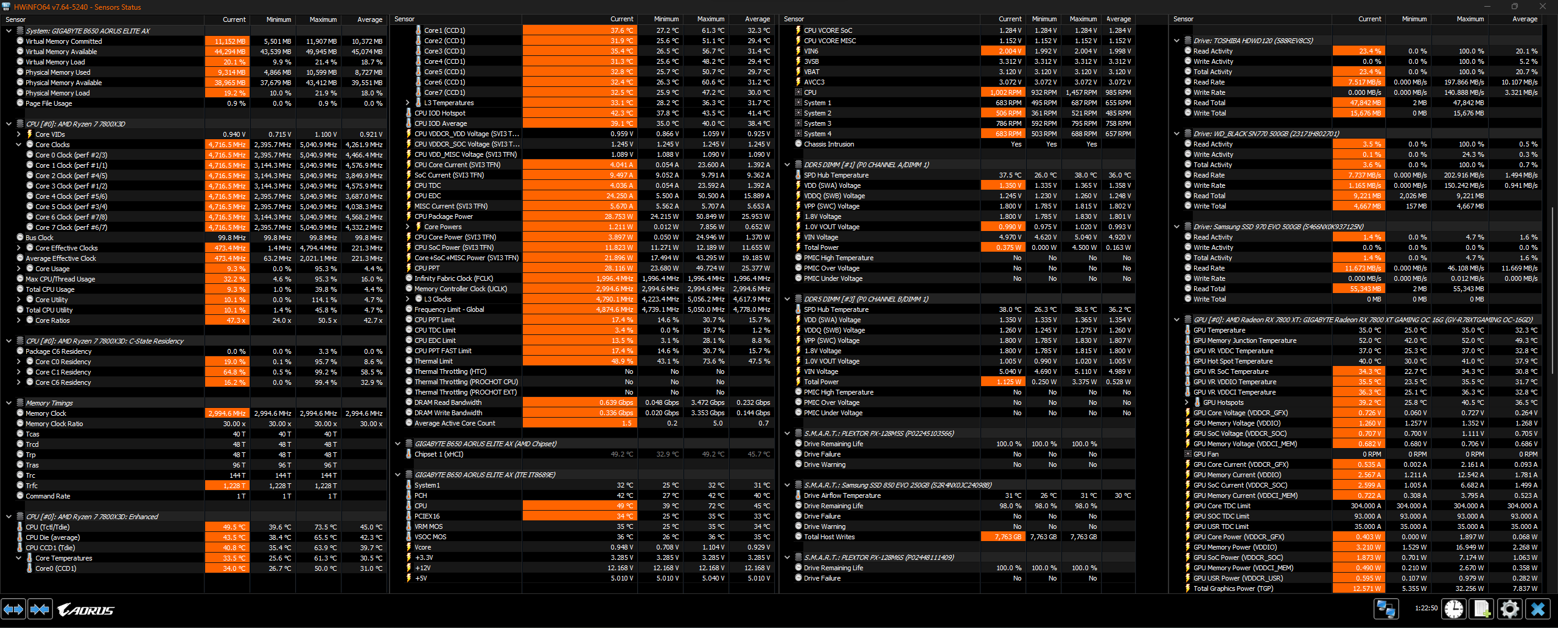Collapse the GIGABYTE B650 (ITE IT8689E) group

click(398, 475)
